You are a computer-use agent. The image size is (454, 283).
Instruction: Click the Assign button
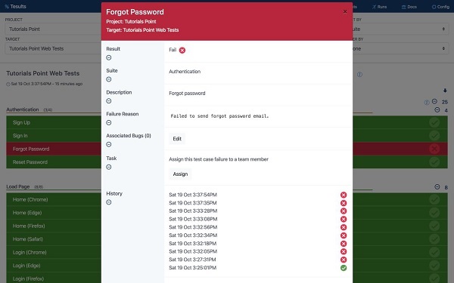(180, 174)
